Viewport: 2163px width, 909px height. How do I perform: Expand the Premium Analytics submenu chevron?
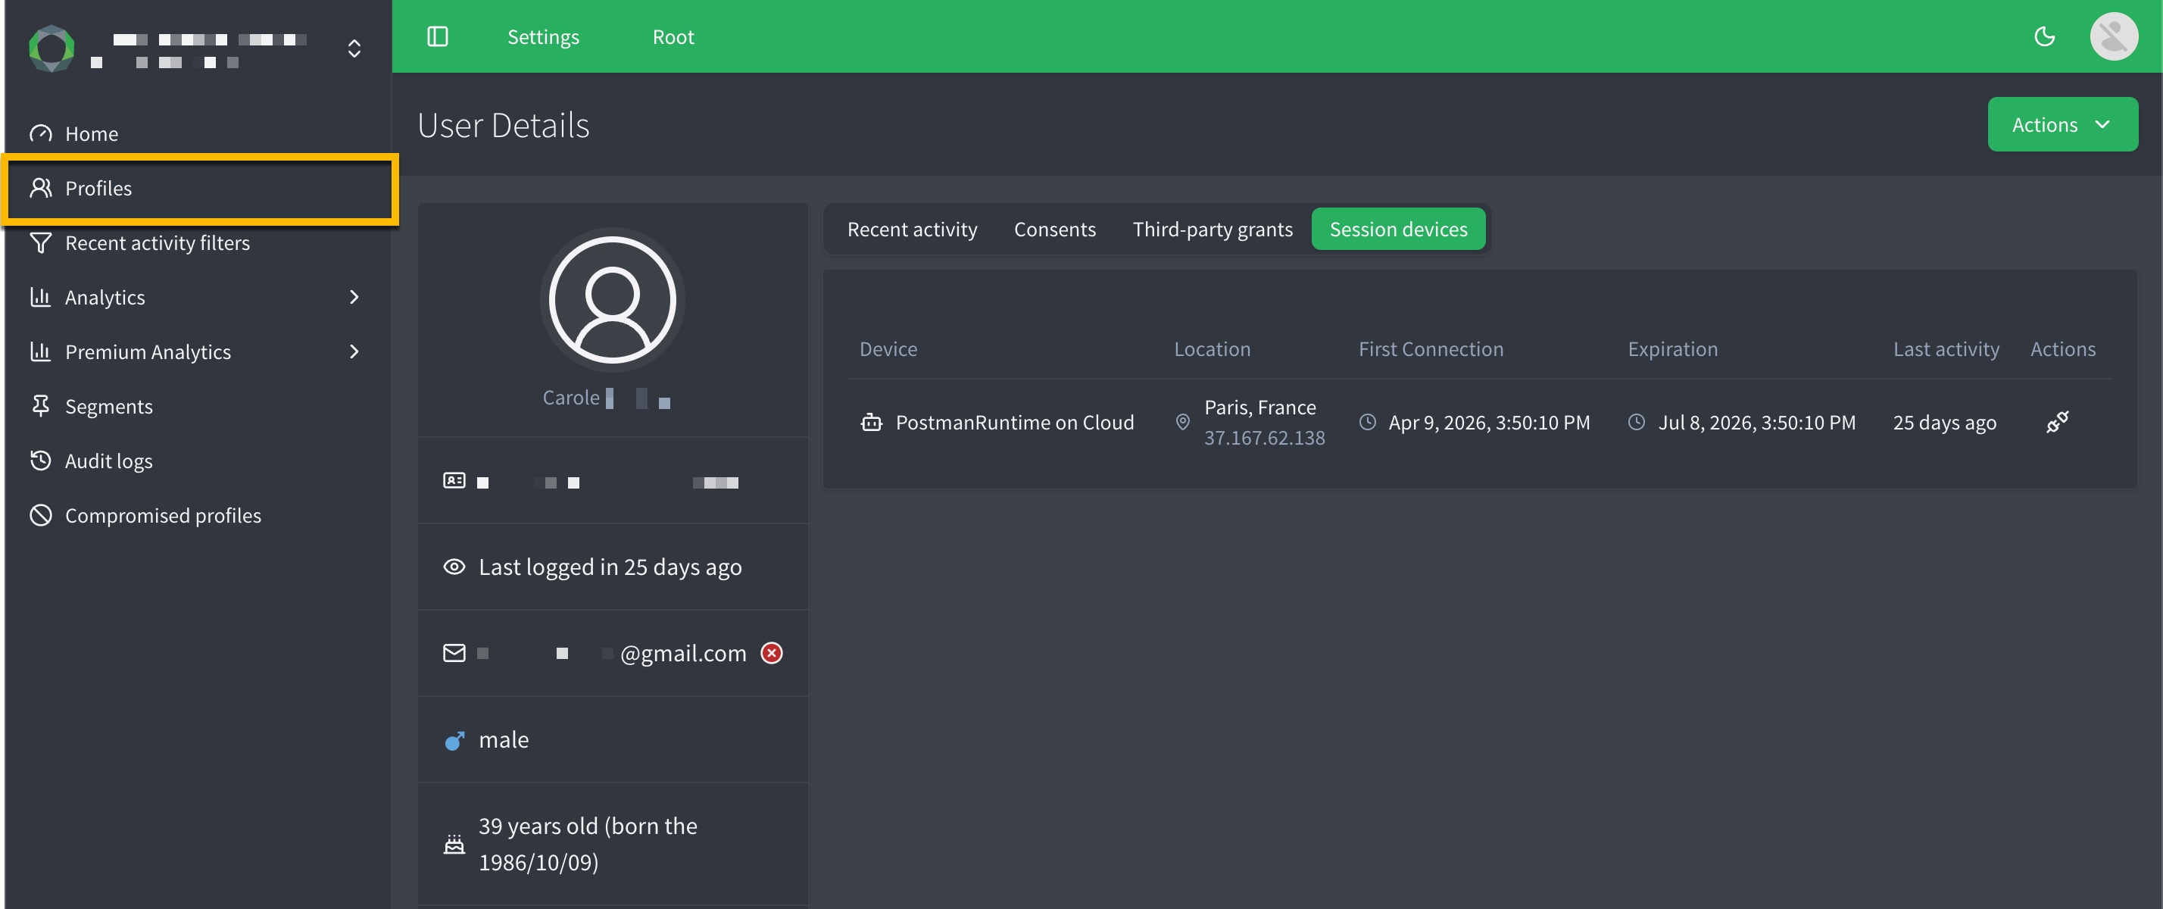pos(354,351)
